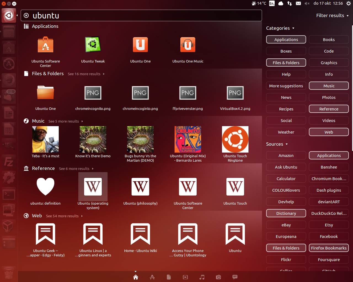Screen dimensions: 353x282
Task: Open Ubuntu Software Center application icon
Action: [46, 45]
